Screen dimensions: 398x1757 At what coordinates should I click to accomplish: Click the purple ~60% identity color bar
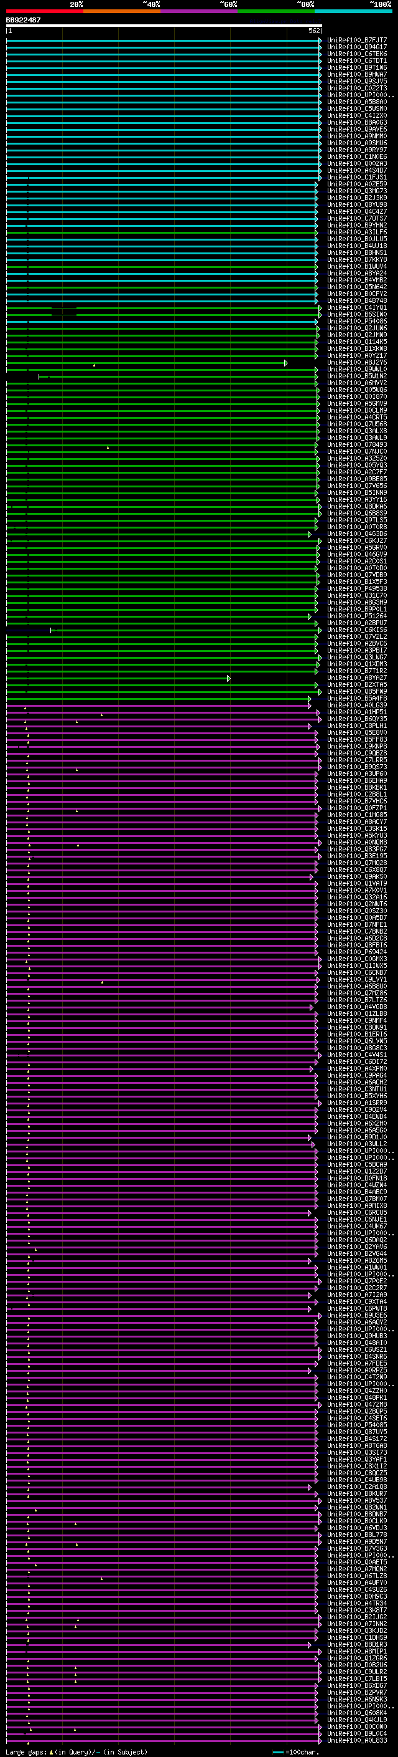tap(200, 11)
